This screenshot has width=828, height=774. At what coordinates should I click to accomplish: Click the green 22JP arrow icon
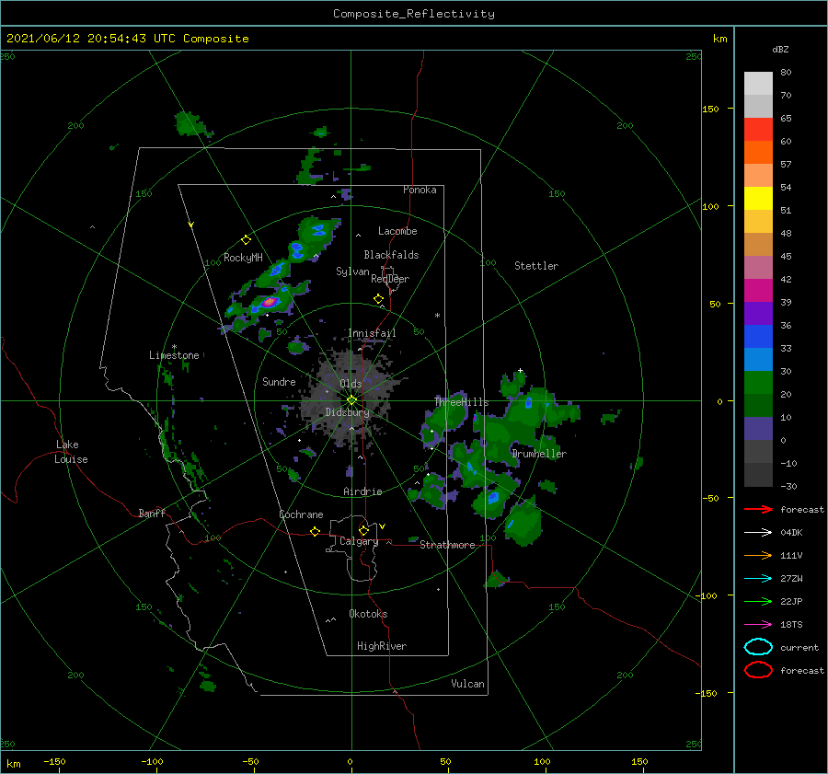(758, 601)
